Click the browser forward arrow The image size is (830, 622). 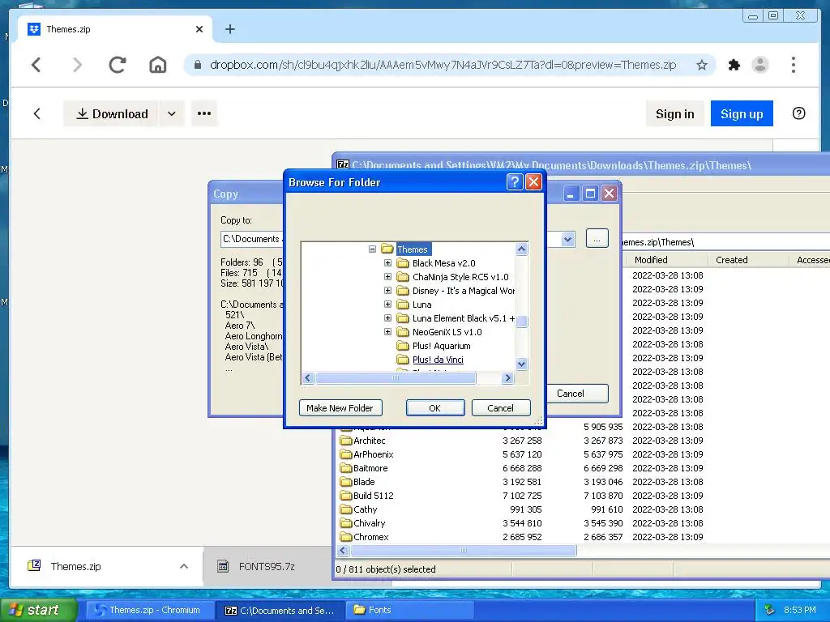(77, 65)
